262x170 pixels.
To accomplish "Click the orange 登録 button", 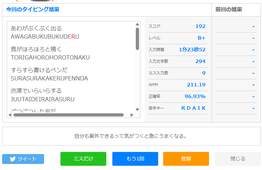I will coord(186,159).
